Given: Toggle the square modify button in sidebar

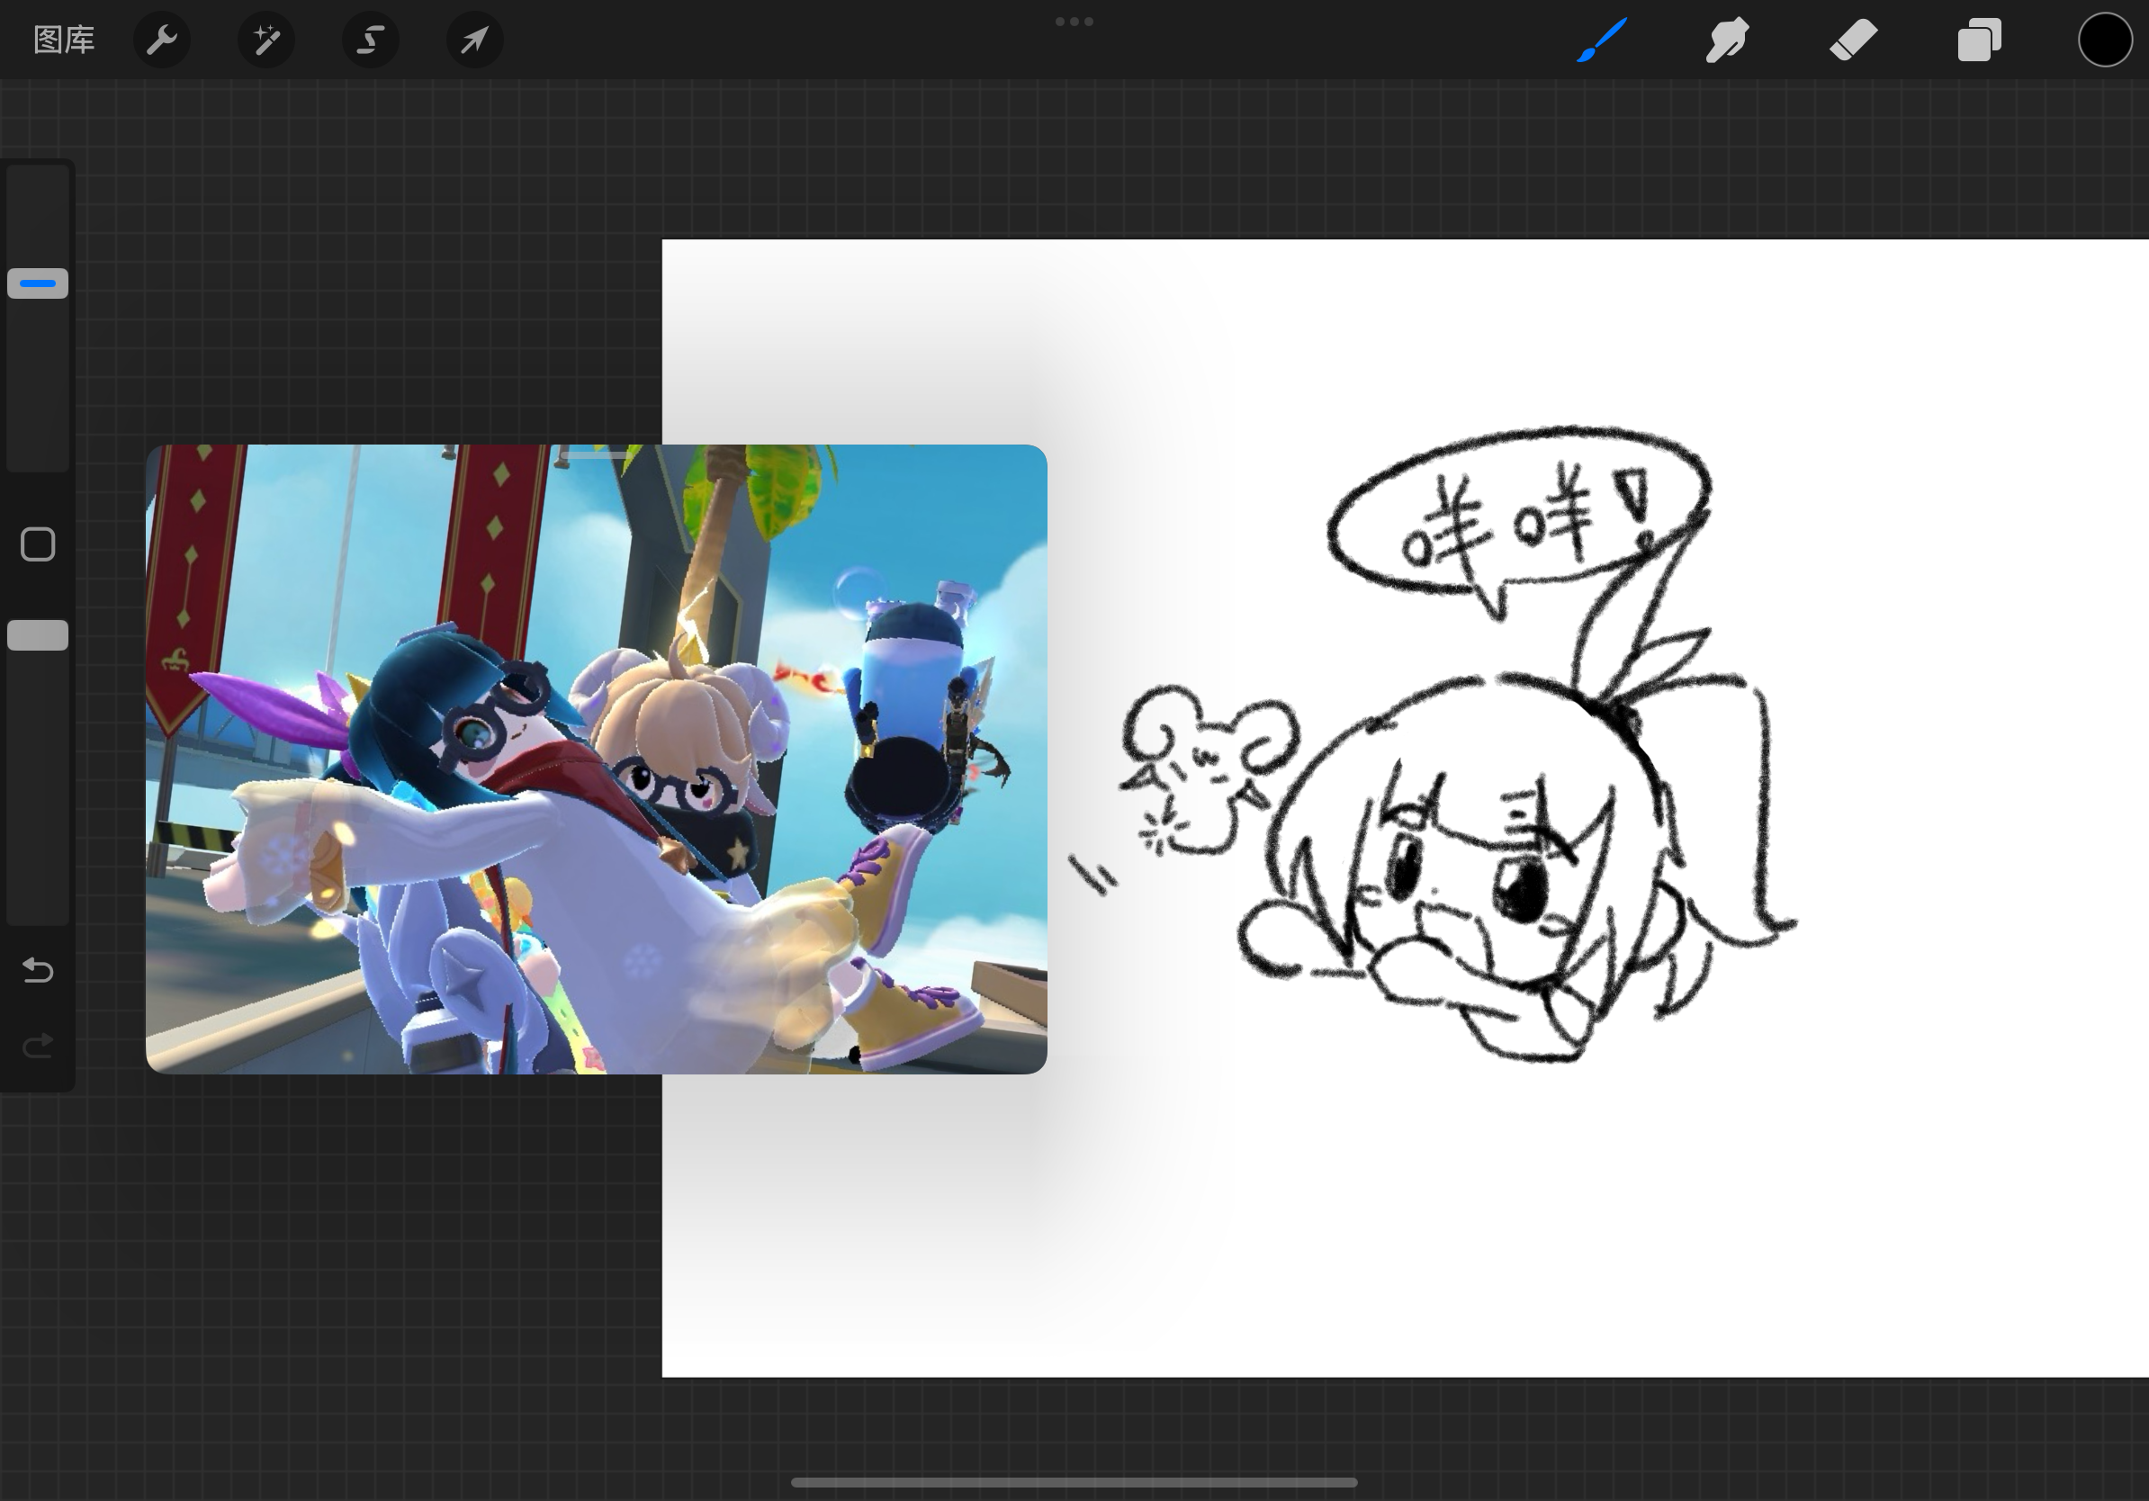Looking at the screenshot, I should click(x=38, y=544).
